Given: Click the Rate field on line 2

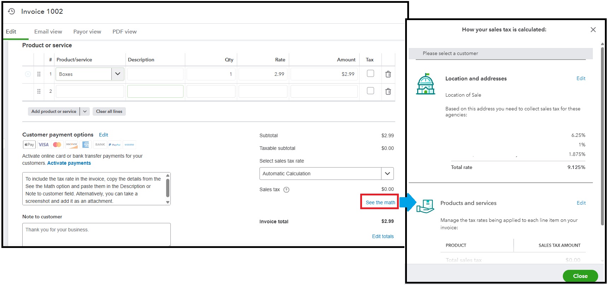Looking at the screenshot, I should 263,91.
